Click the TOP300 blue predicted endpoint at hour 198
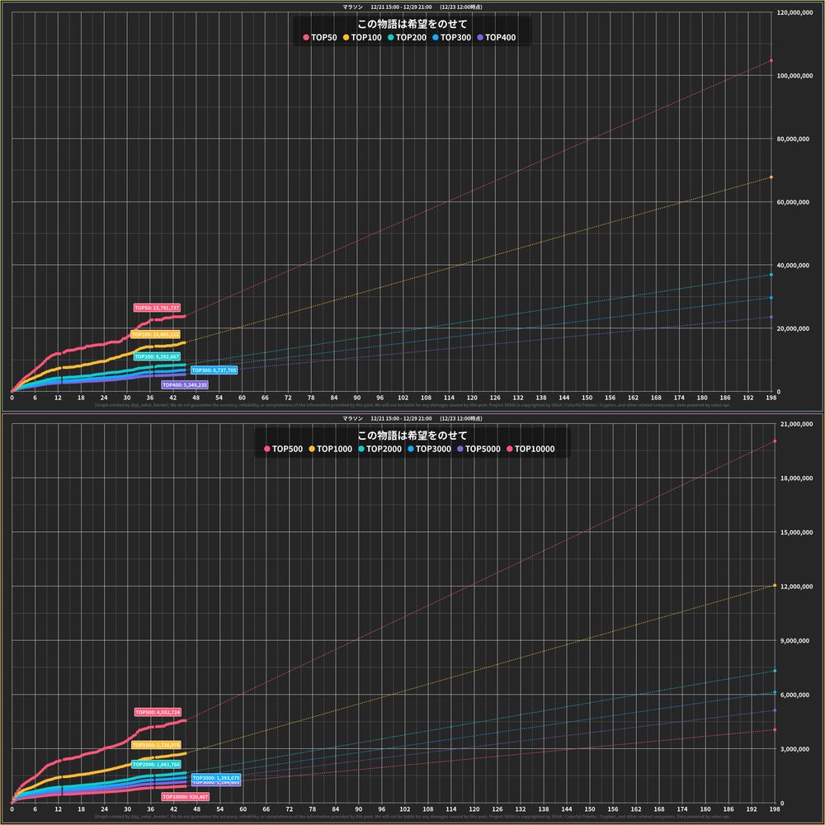The height and width of the screenshot is (825, 825). pyautogui.click(x=771, y=298)
